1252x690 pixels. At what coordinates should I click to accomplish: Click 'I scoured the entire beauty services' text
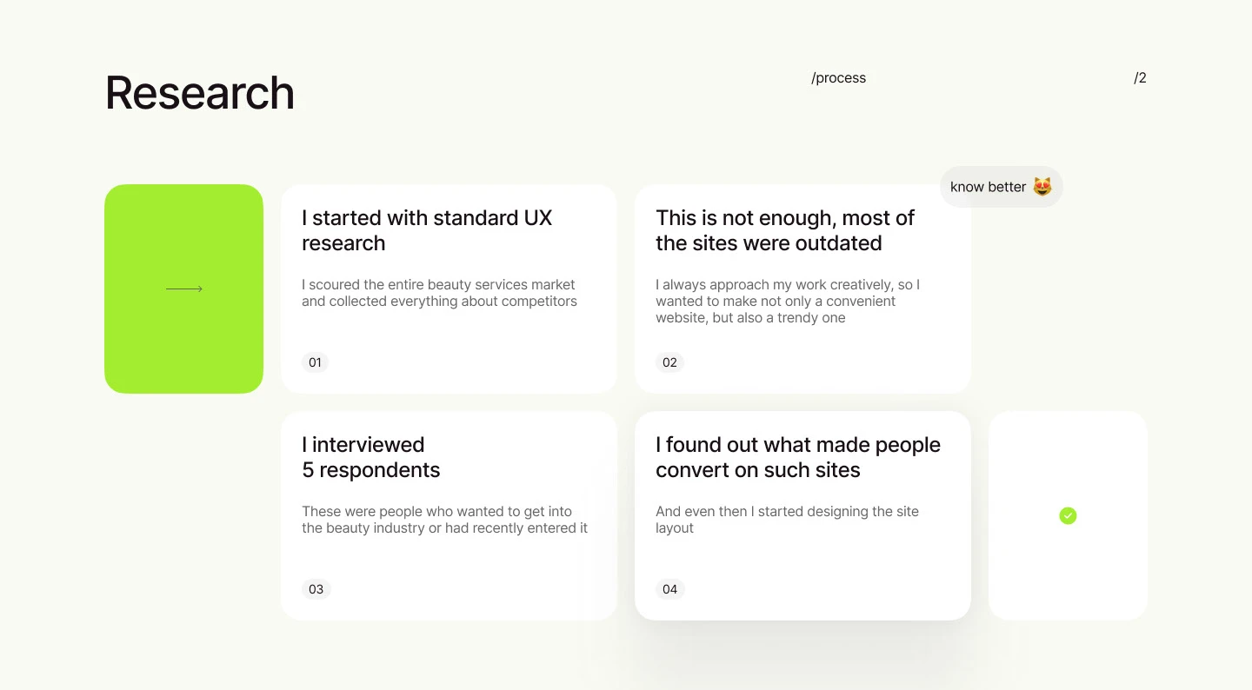coord(439,293)
